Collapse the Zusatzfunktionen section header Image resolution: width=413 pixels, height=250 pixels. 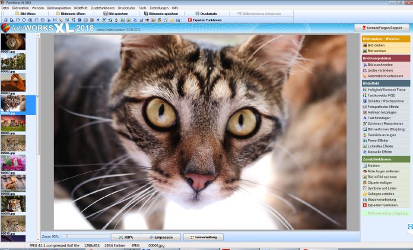pos(386,159)
